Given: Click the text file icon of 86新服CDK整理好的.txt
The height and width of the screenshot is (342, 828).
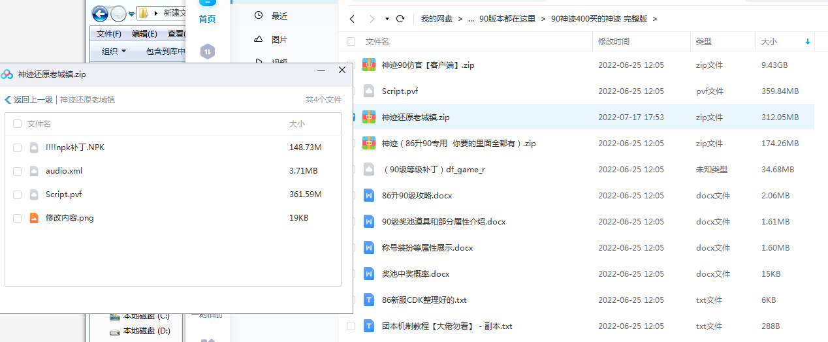Looking at the screenshot, I should [369, 300].
